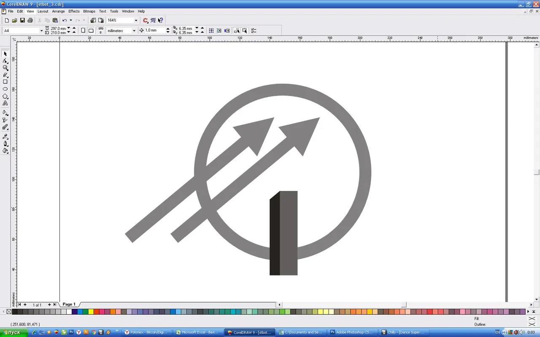Image resolution: width=540 pixels, height=337 pixels.
Task: Open the Edit menu
Action: coord(20,11)
